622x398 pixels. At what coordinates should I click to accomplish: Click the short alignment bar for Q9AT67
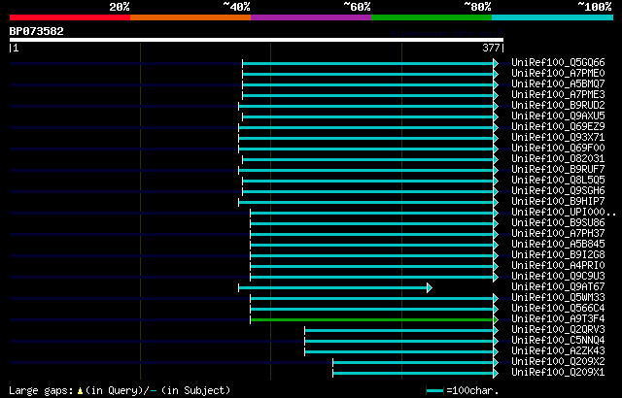point(332,288)
